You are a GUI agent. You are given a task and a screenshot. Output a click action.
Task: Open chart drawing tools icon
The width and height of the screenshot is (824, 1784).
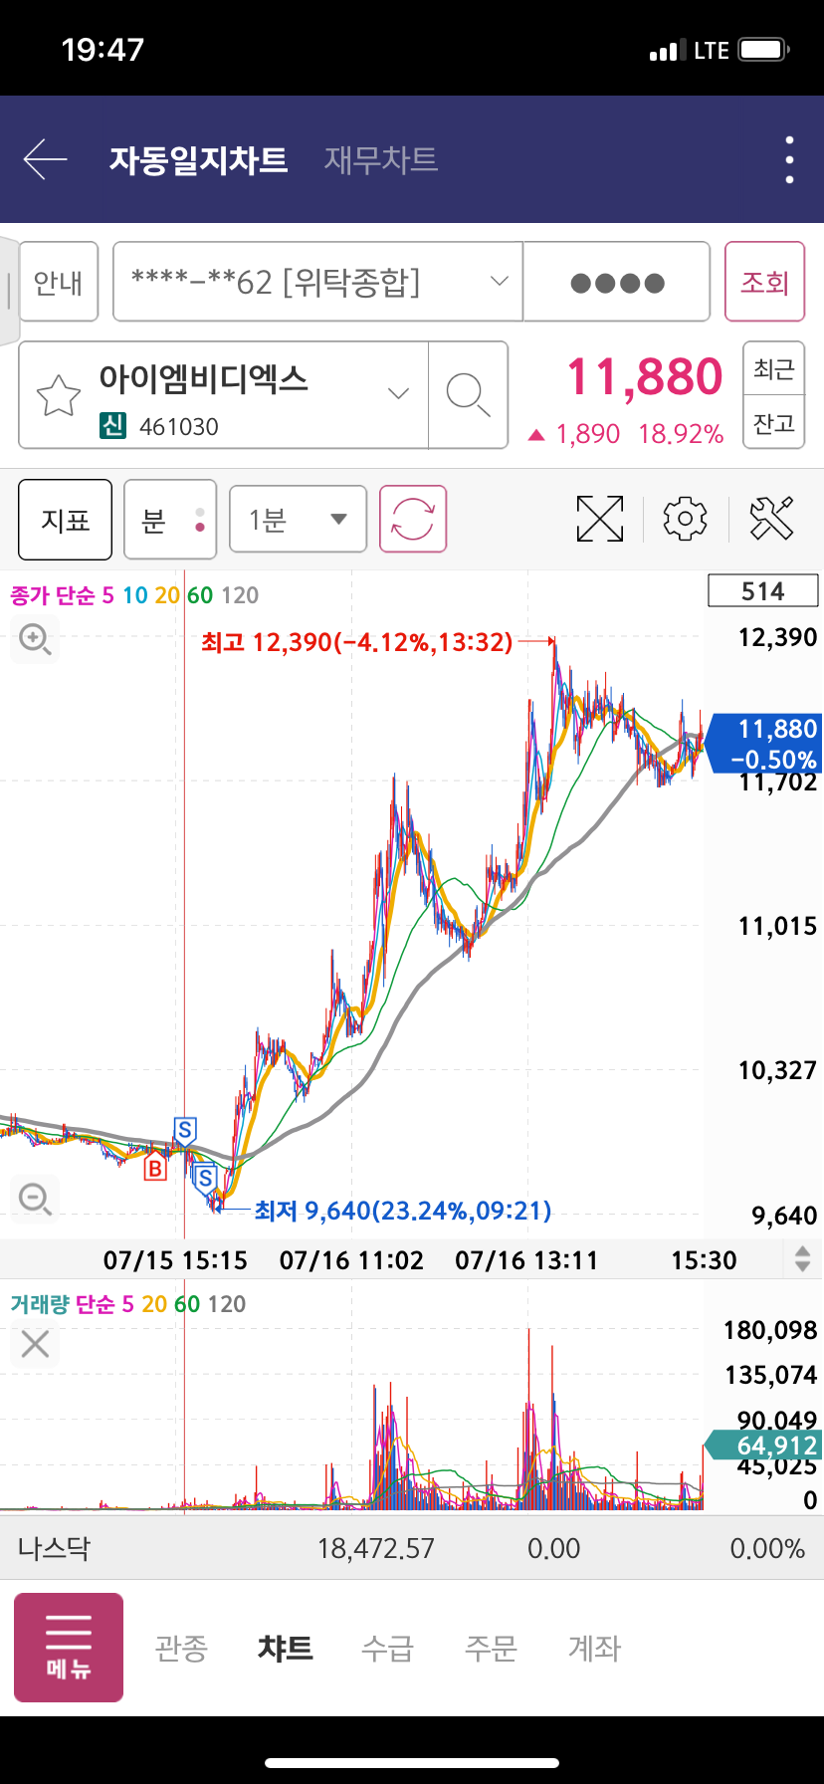[x=771, y=519]
